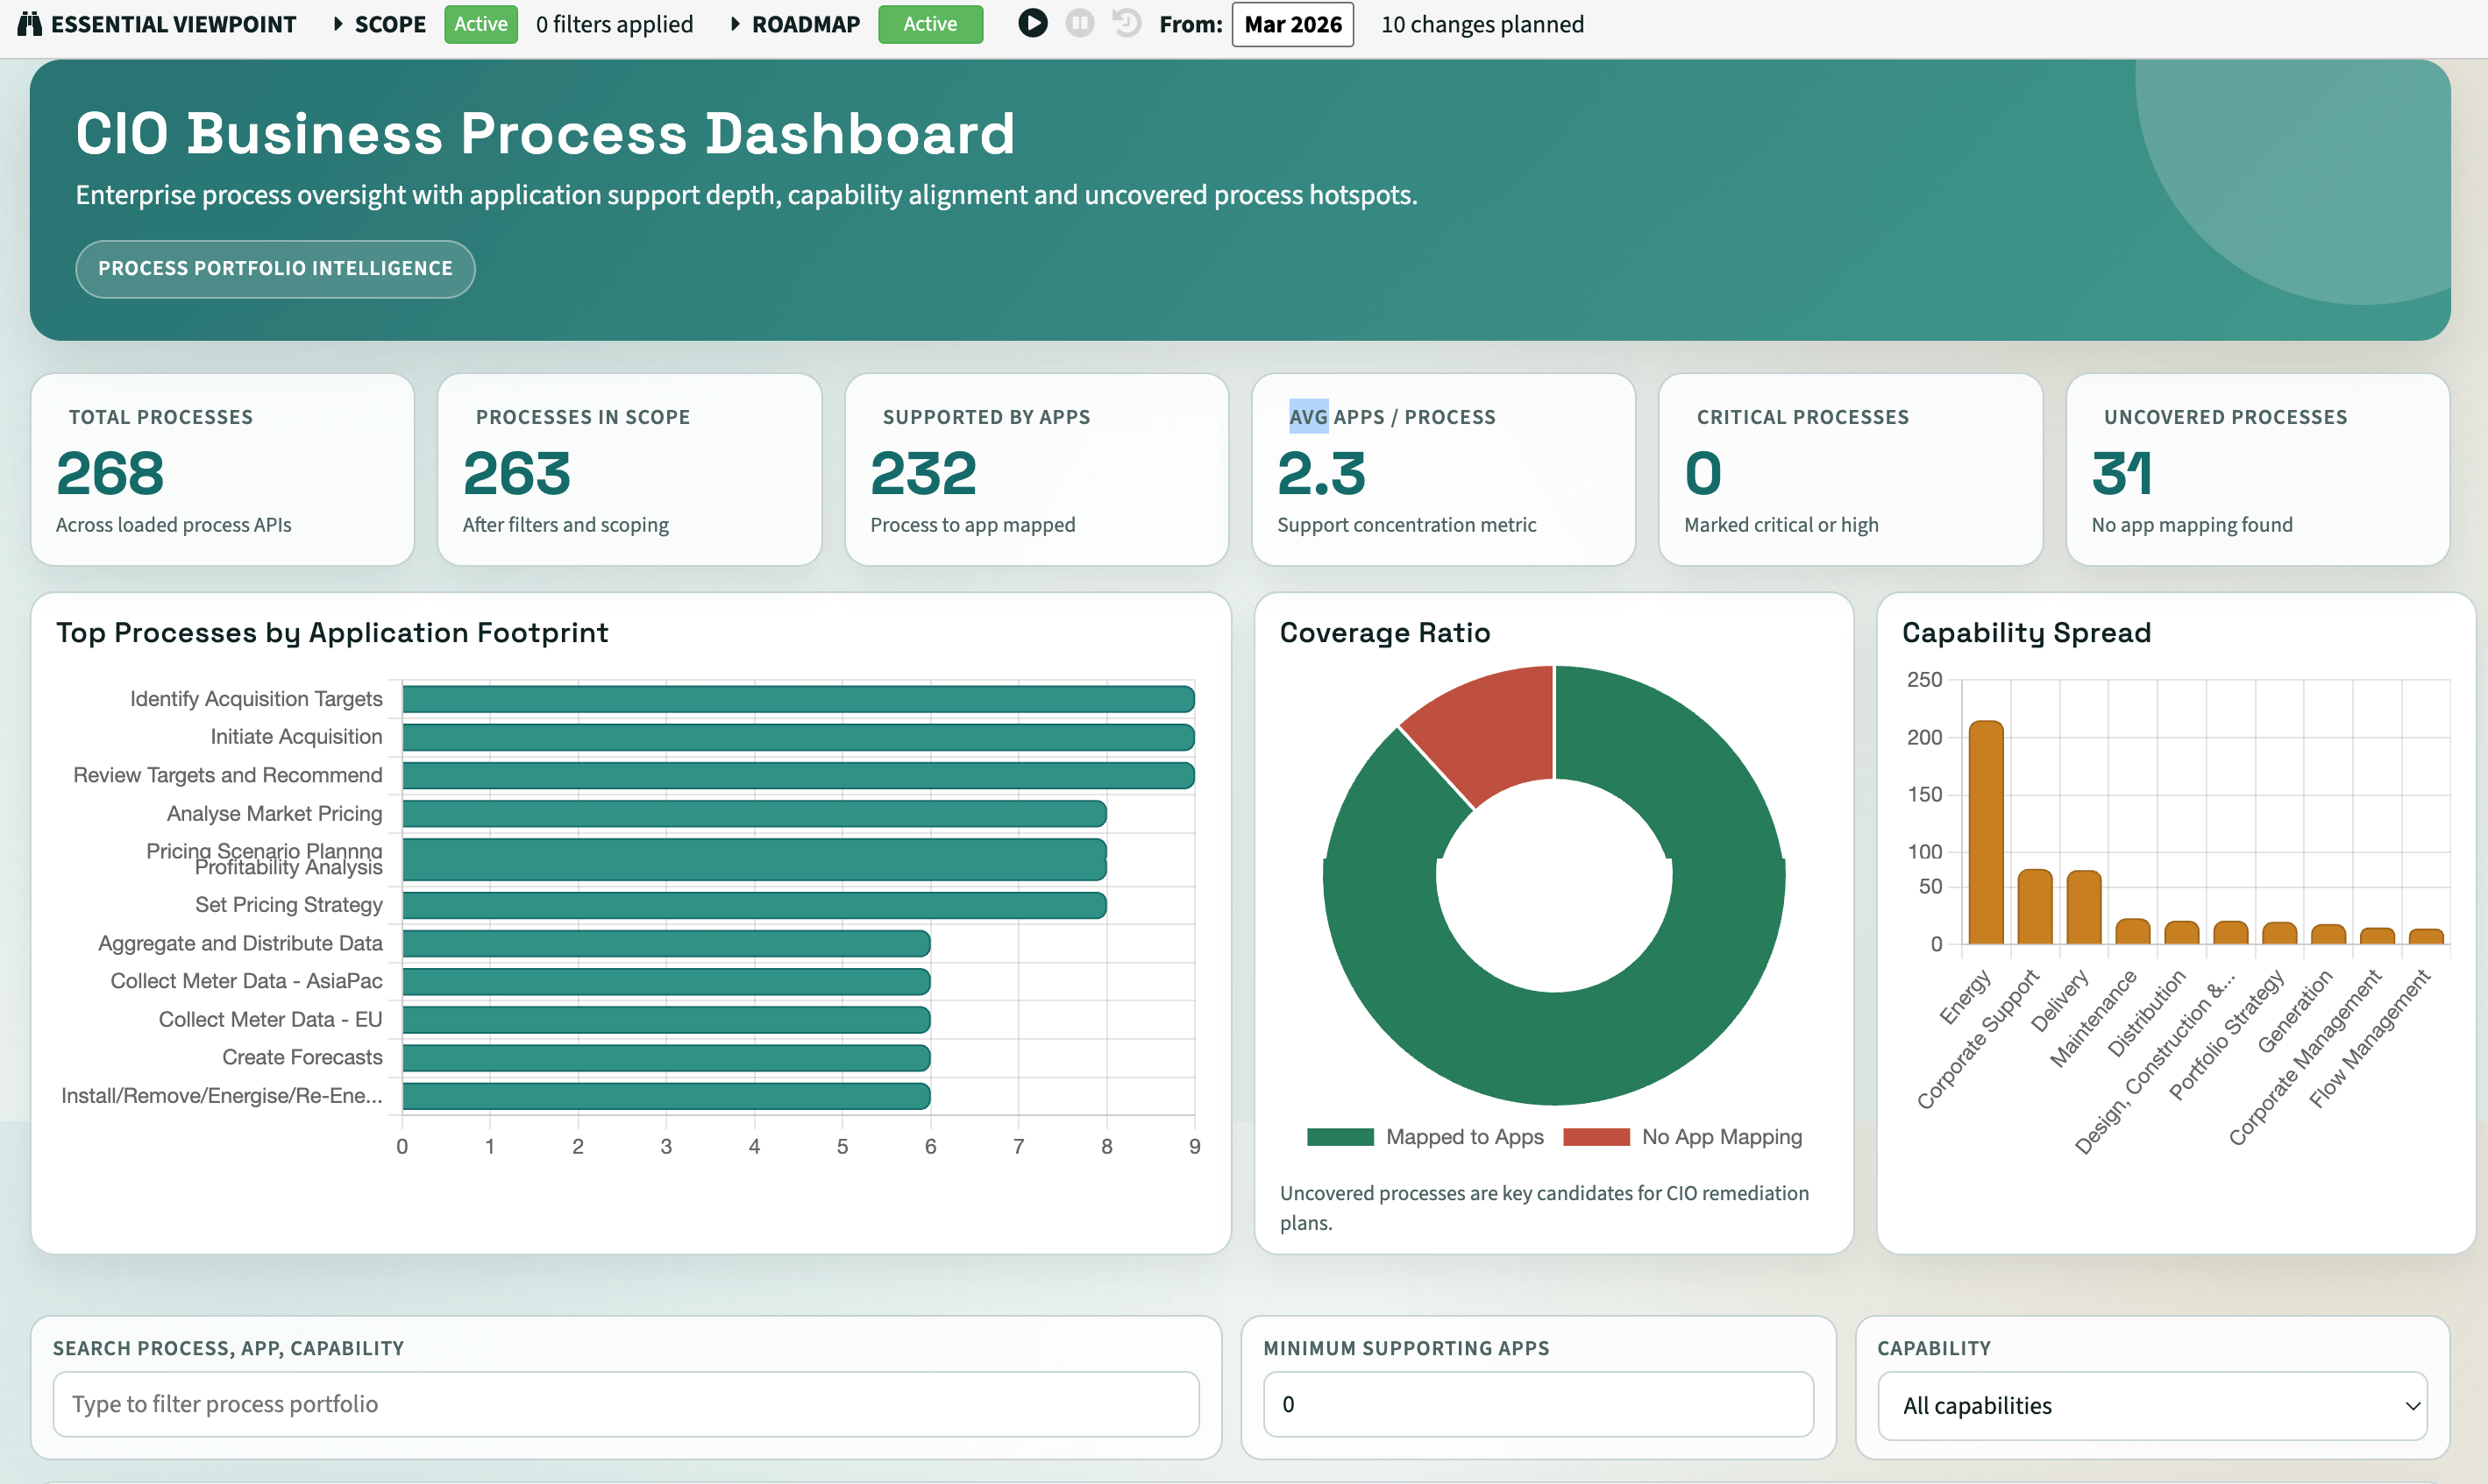
Task: Toggle the No App Mapping legend swatch
Action: point(1596,1137)
